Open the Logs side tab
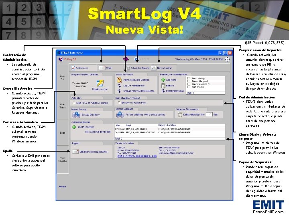 pyautogui.click(x=63, y=133)
